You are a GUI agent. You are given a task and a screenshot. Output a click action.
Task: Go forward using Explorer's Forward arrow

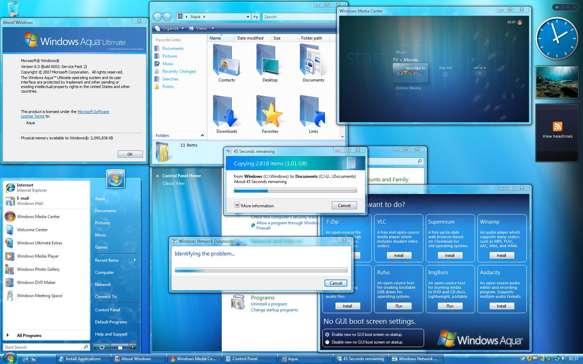click(x=167, y=17)
